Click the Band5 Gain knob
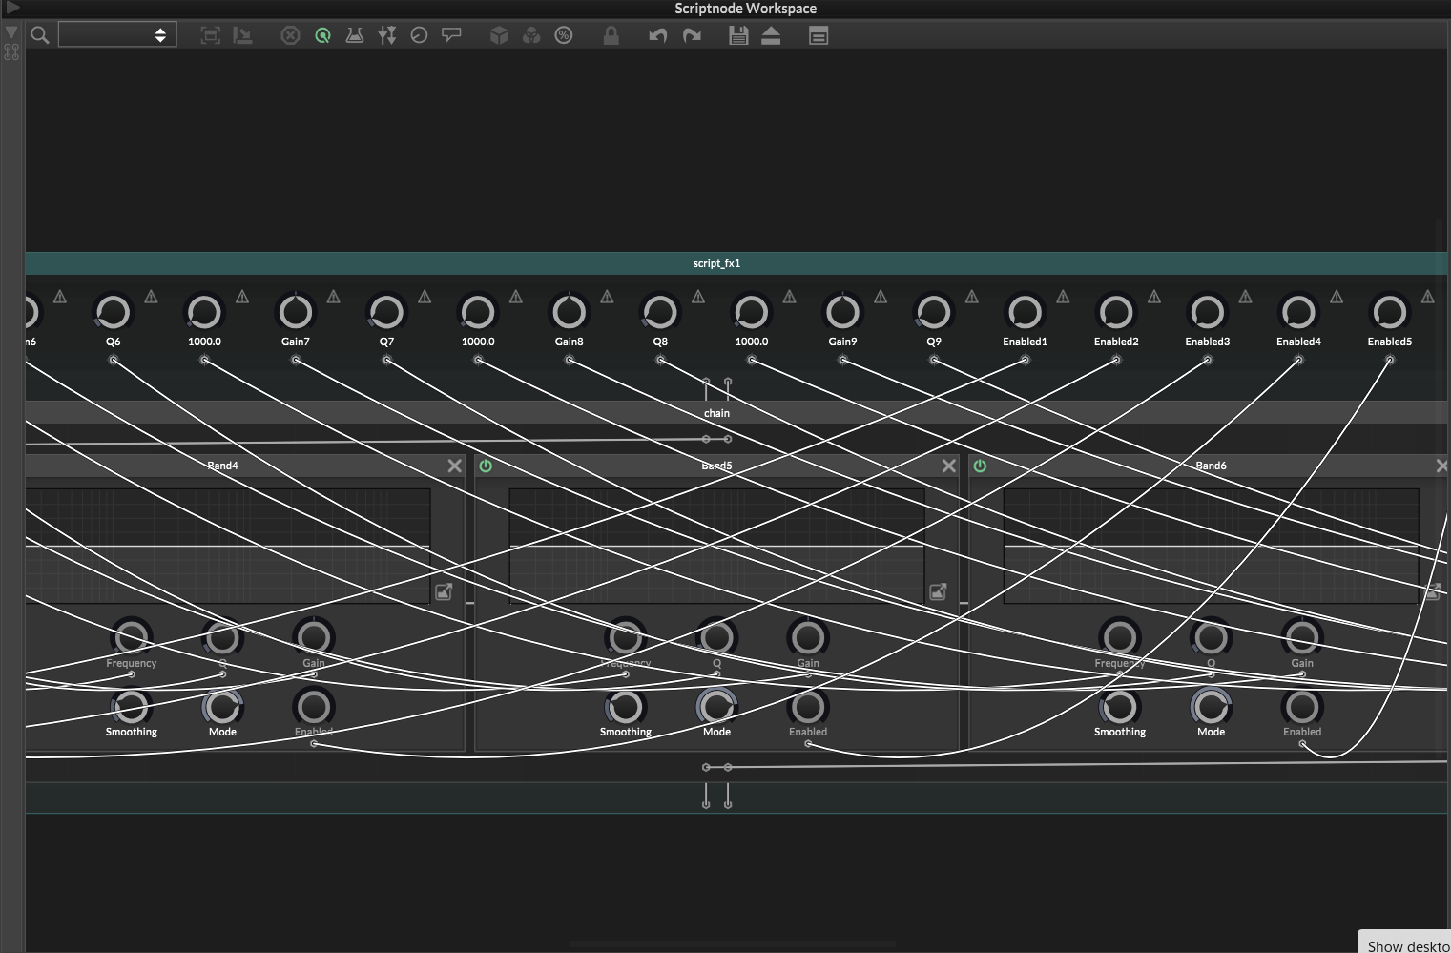The image size is (1451, 953). click(x=808, y=637)
